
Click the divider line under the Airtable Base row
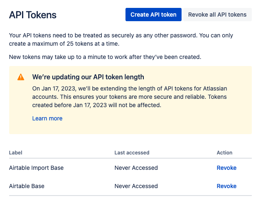(x=130, y=195)
